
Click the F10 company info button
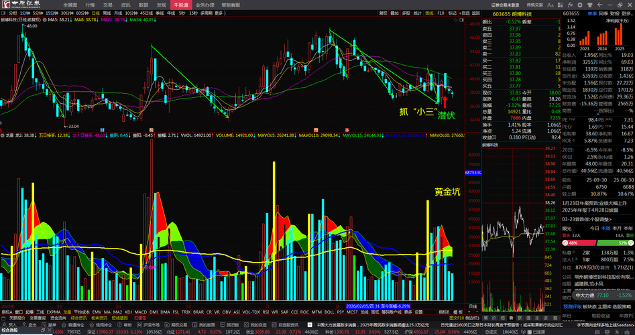coord(441,13)
